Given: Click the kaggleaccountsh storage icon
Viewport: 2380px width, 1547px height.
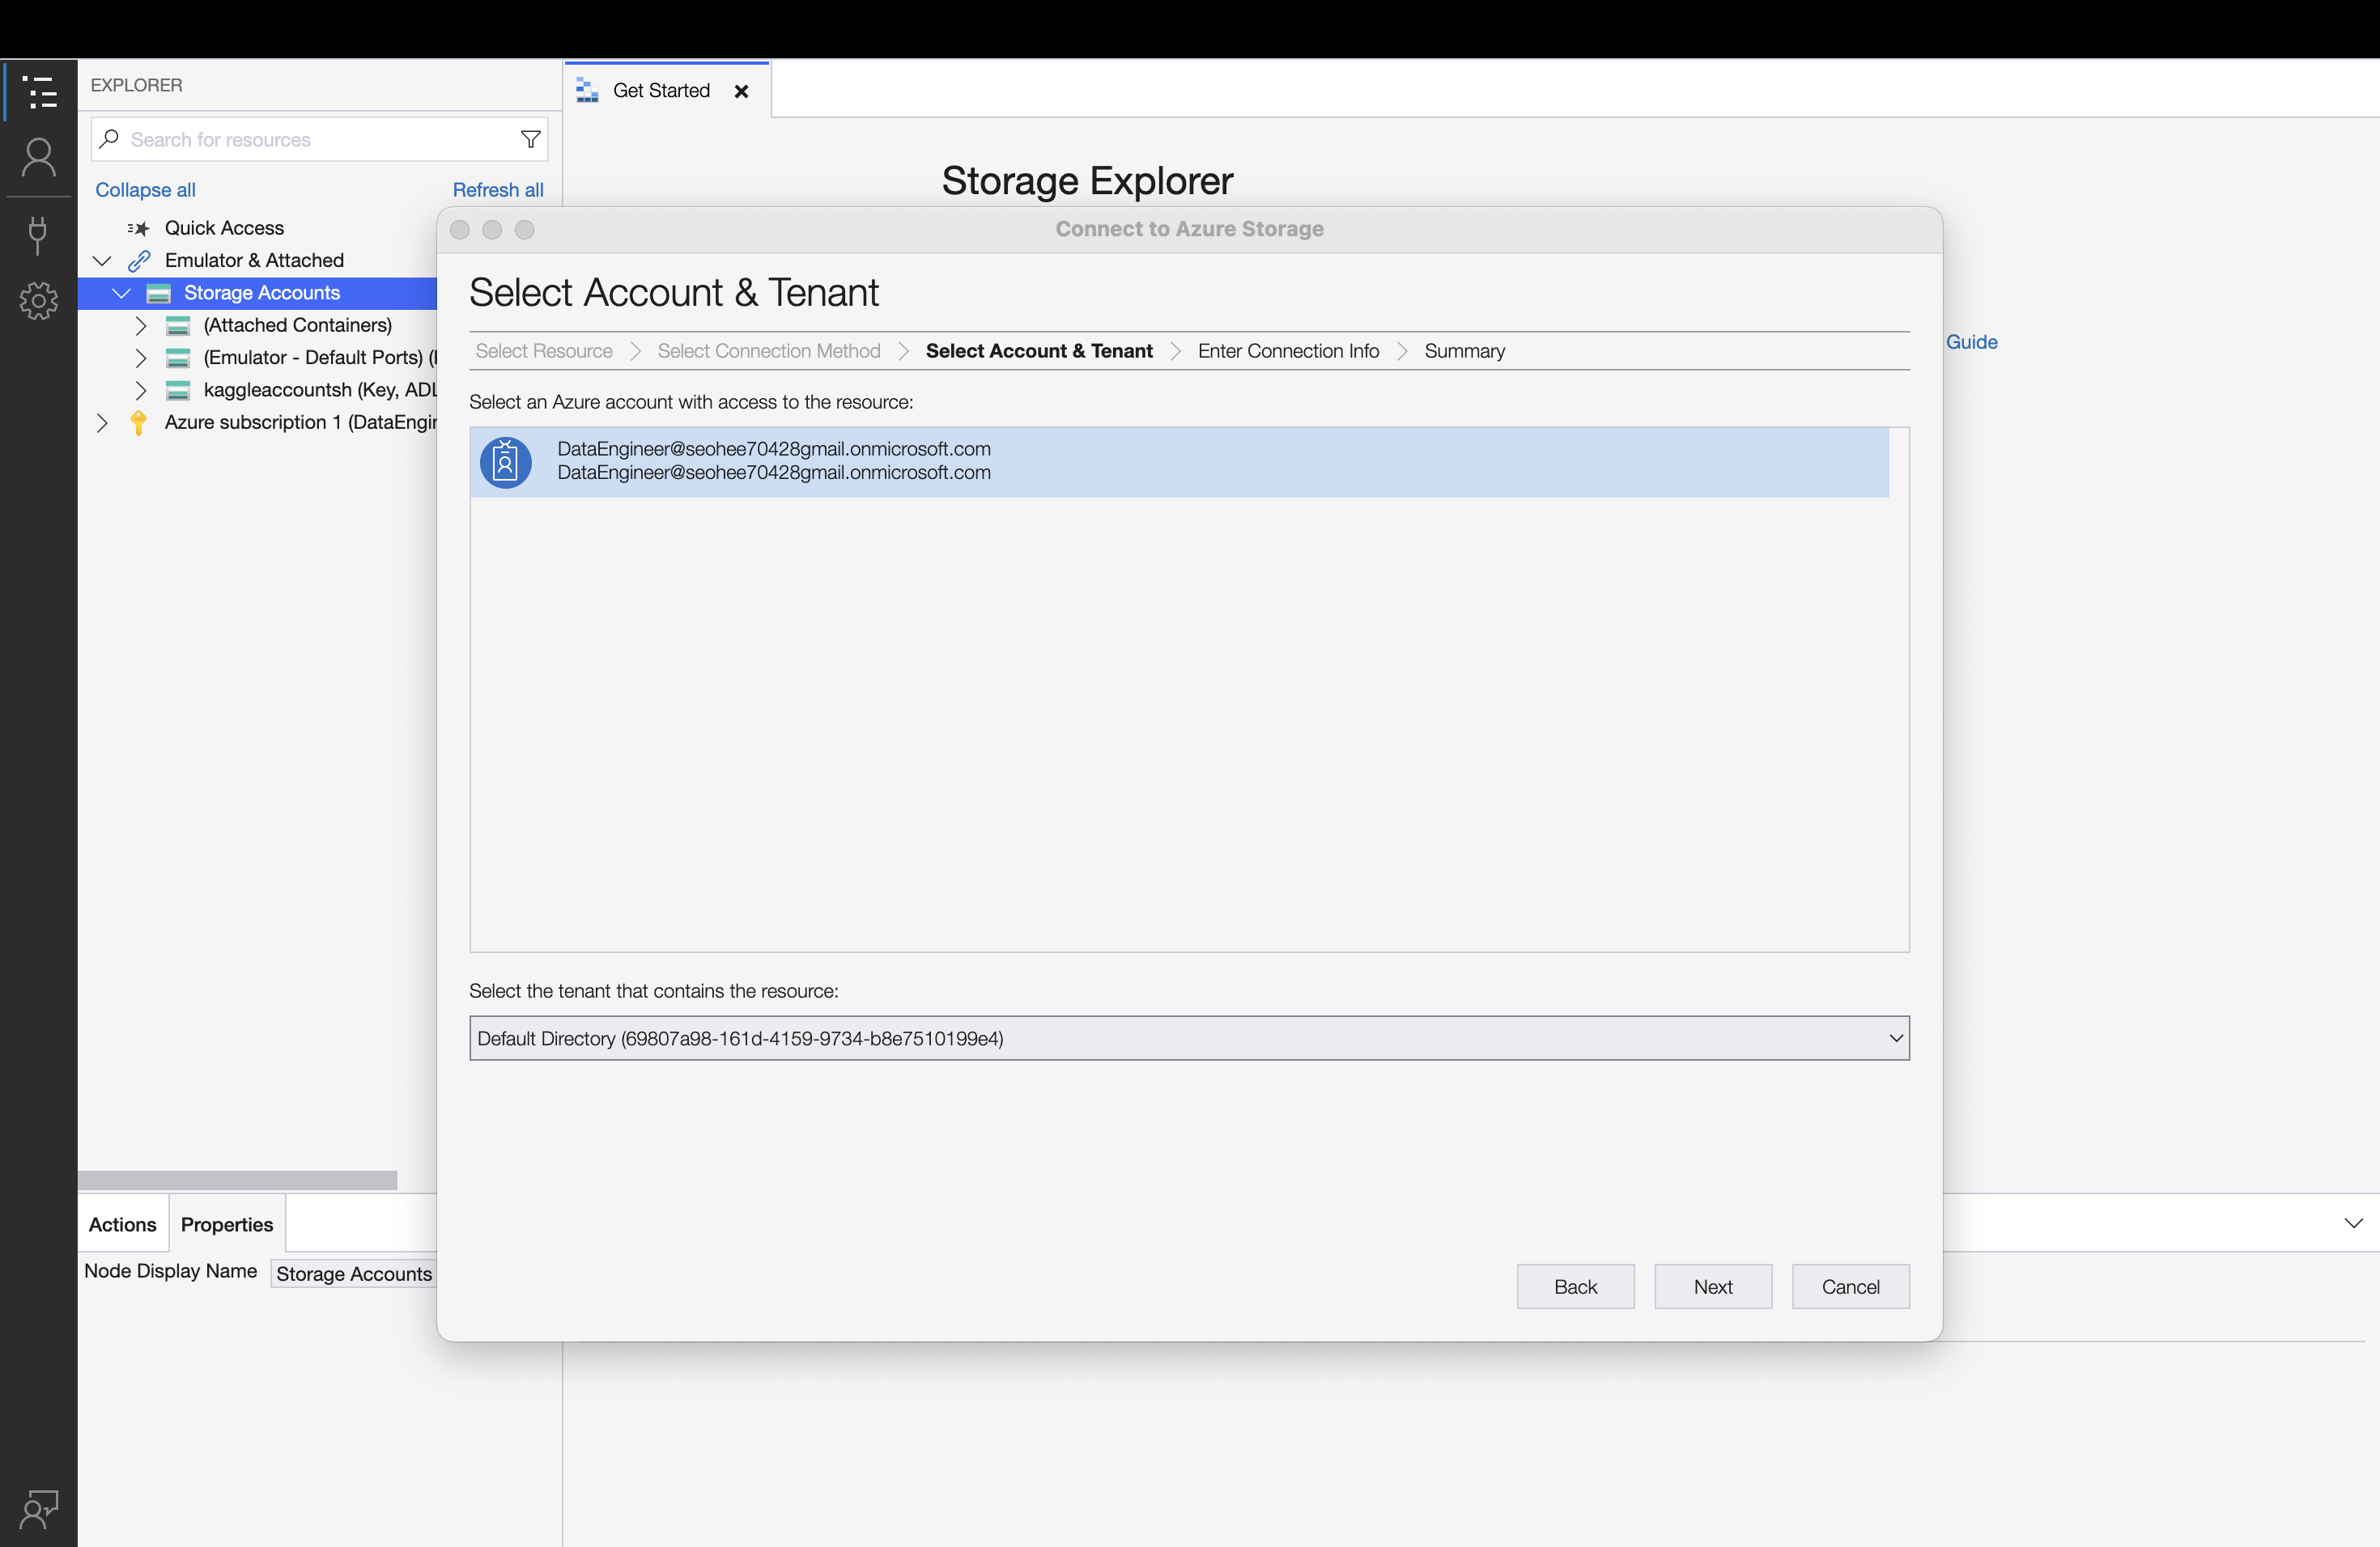Looking at the screenshot, I should click(x=178, y=391).
